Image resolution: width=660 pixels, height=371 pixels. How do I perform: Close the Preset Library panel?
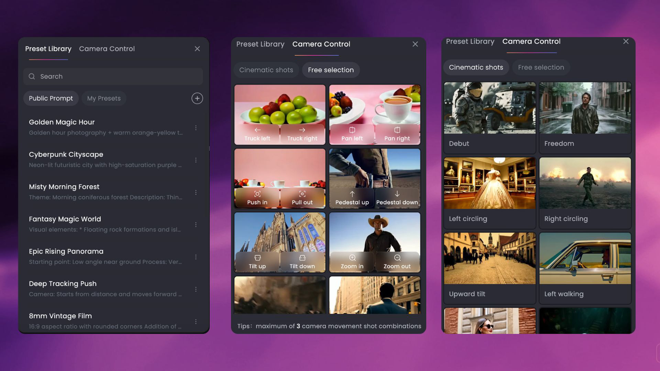[x=197, y=49]
